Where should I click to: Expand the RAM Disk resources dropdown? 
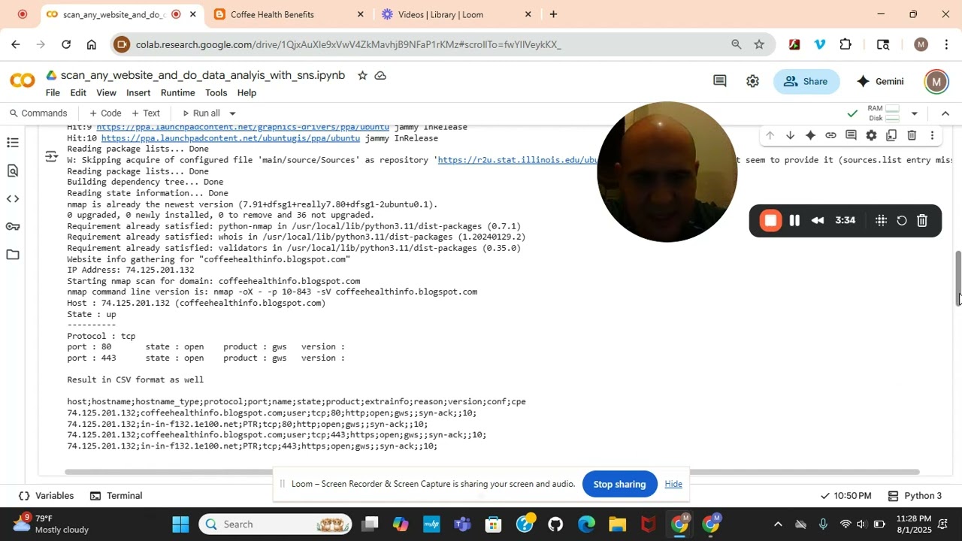tap(915, 113)
